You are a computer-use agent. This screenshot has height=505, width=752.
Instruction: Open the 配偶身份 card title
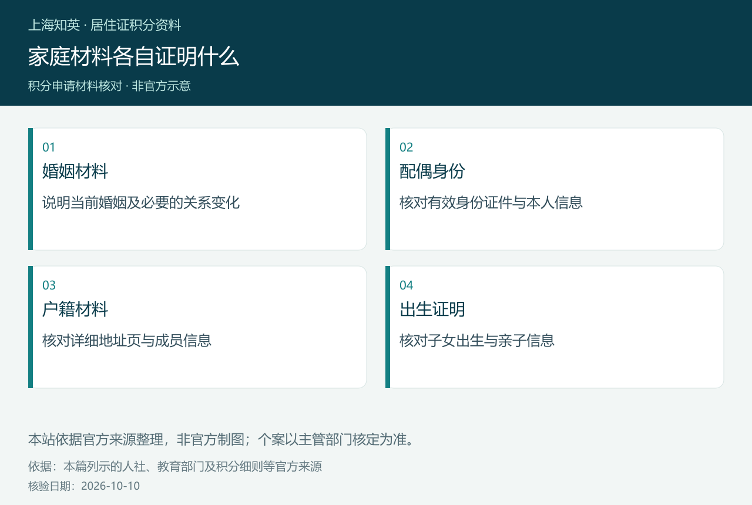pos(432,171)
